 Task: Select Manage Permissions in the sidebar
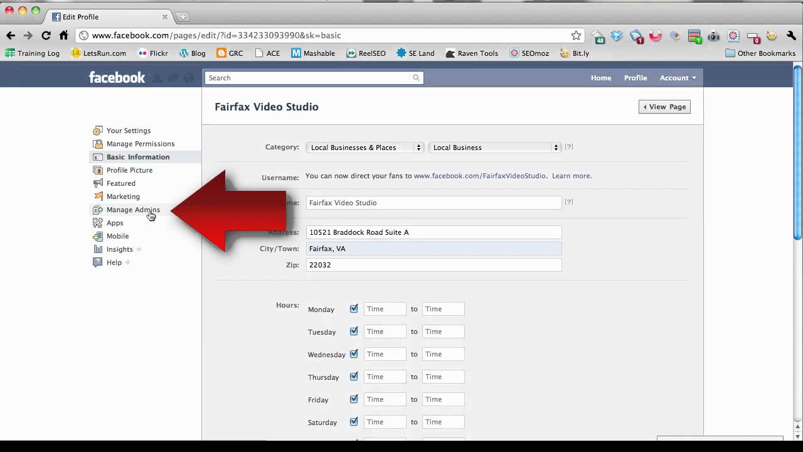pos(141,144)
